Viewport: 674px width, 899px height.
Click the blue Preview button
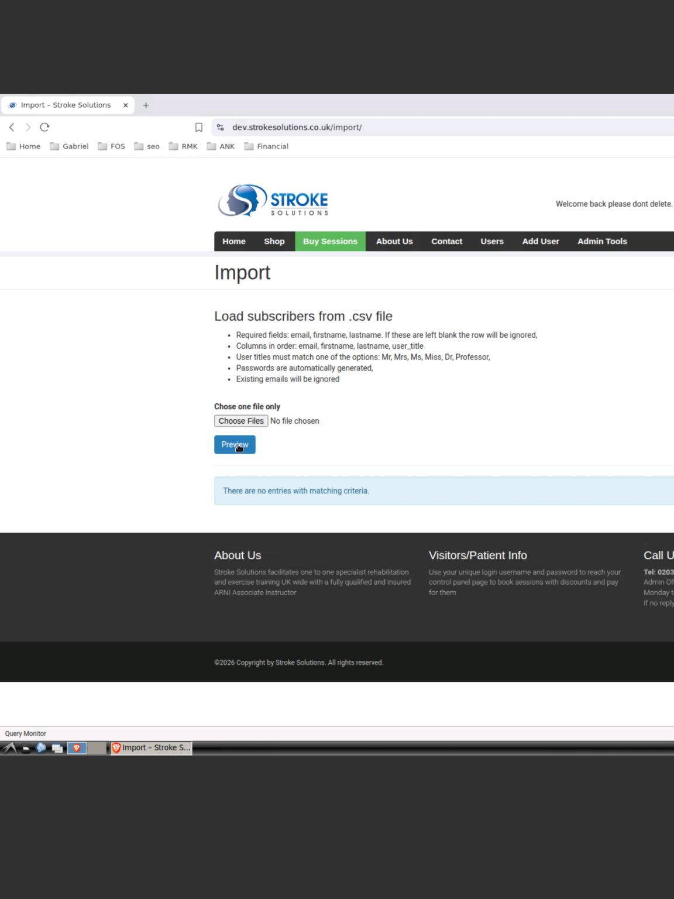pyautogui.click(x=235, y=445)
